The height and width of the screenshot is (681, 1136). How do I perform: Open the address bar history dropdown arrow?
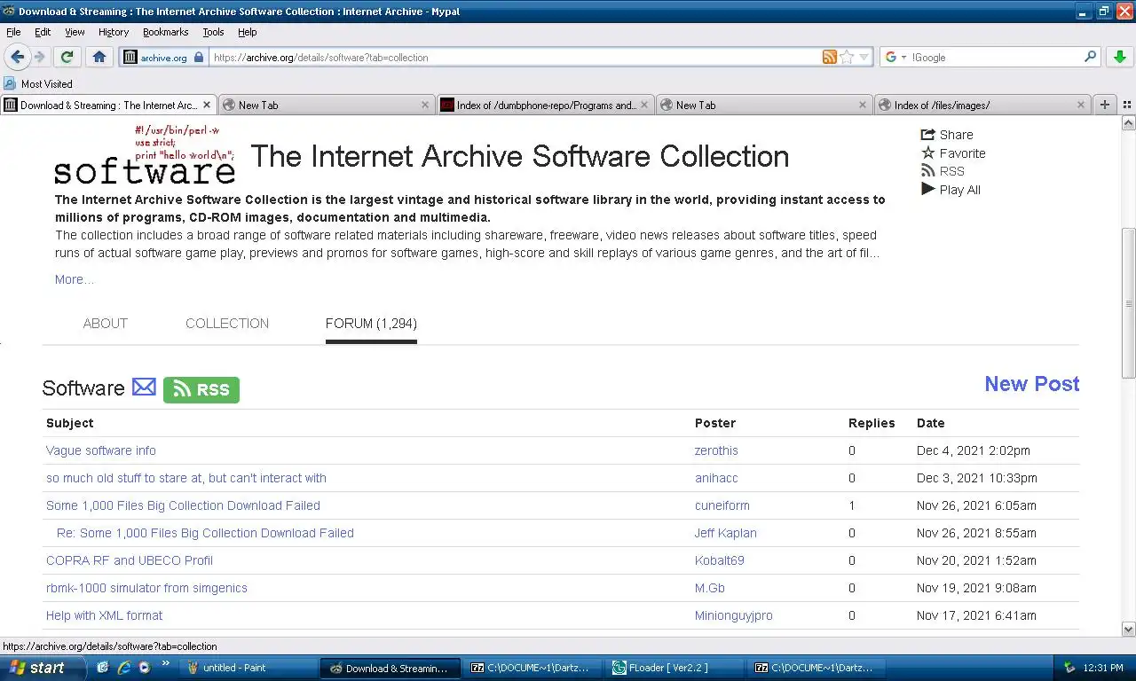coord(864,57)
